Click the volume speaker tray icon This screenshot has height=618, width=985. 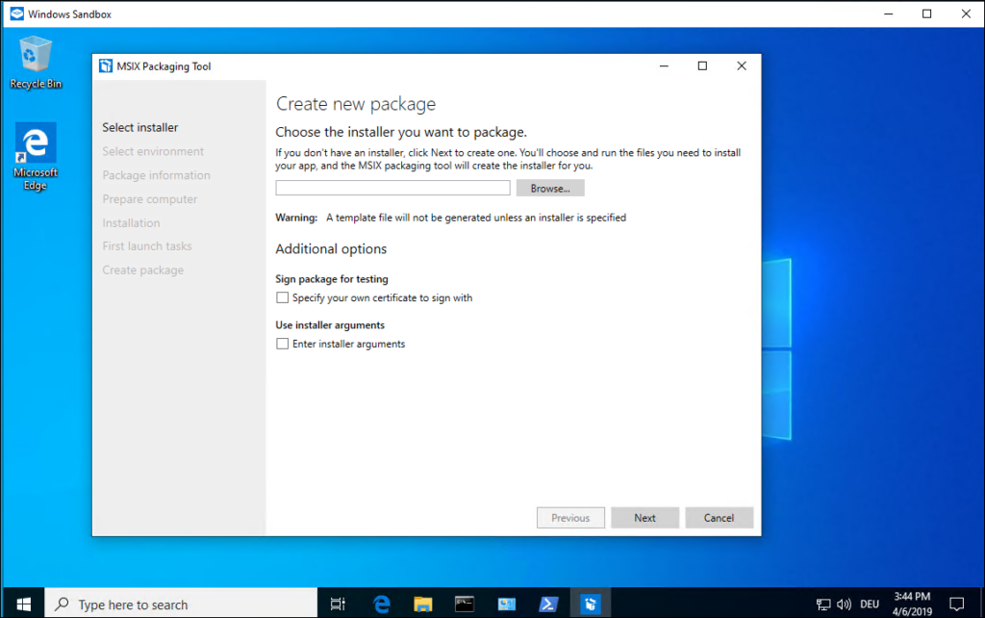point(844,605)
